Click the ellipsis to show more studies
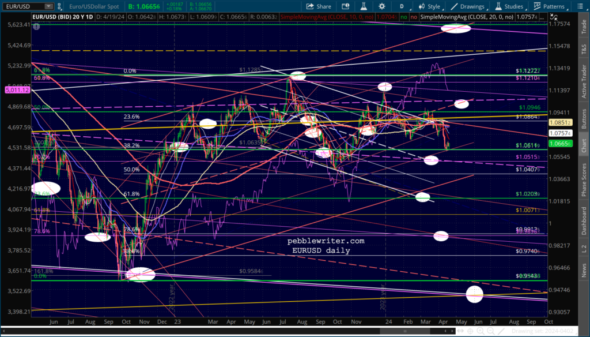The image size is (590, 337). [x=542, y=17]
